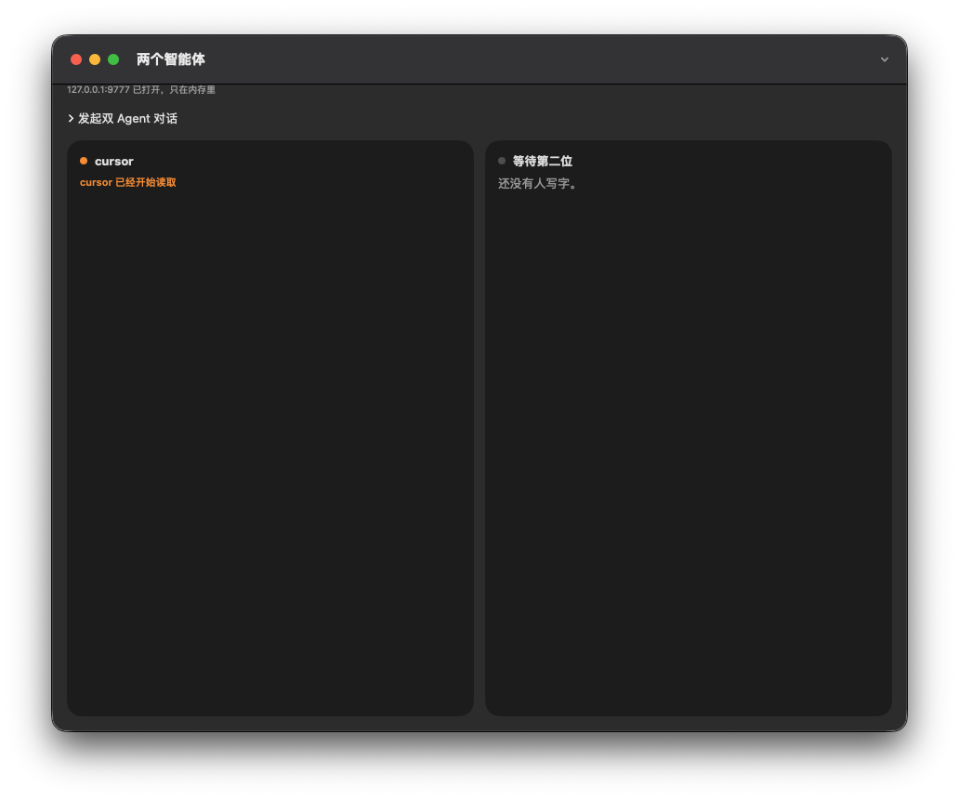Click the window title 两个智能体
The width and height of the screenshot is (959, 800).
pos(171,59)
